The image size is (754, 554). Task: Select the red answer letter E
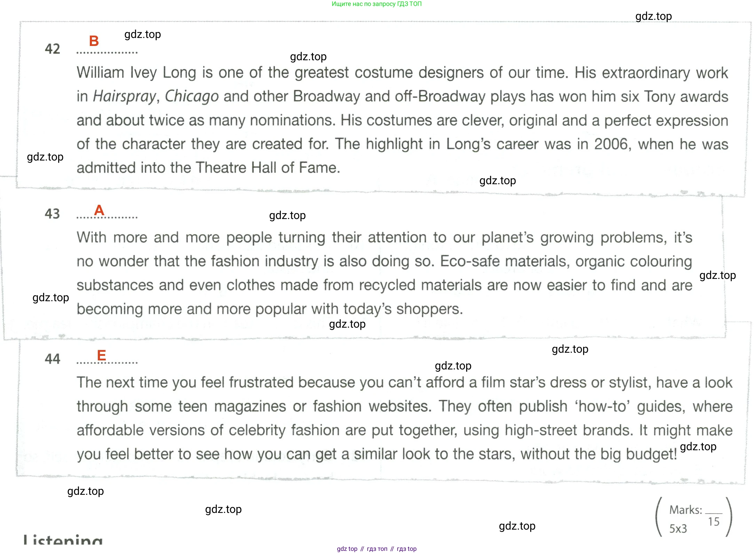(x=101, y=356)
